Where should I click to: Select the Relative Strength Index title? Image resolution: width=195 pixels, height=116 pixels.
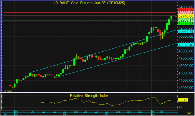pos(89,95)
